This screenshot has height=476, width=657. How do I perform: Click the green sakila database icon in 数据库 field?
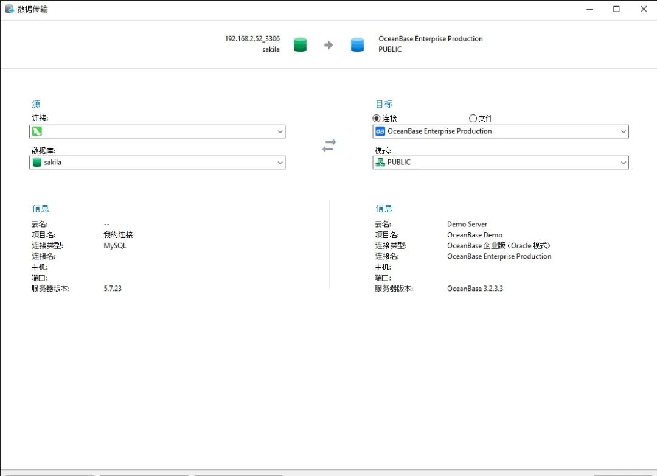tap(37, 163)
